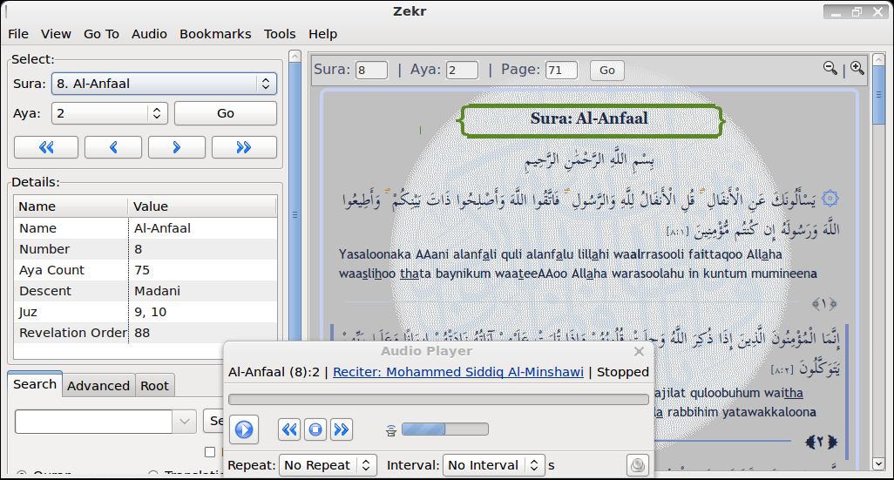Open the Aya number combo box
The height and width of the screenshot is (480, 894).
pyautogui.click(x=110, y=113)
